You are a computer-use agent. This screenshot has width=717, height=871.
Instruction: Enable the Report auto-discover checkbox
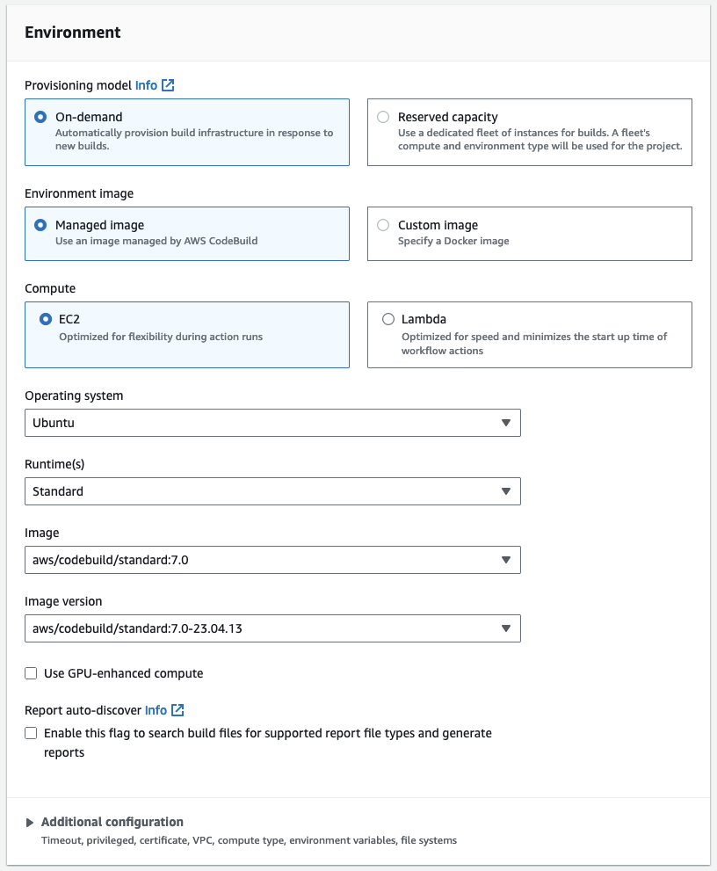coord(32,733)
